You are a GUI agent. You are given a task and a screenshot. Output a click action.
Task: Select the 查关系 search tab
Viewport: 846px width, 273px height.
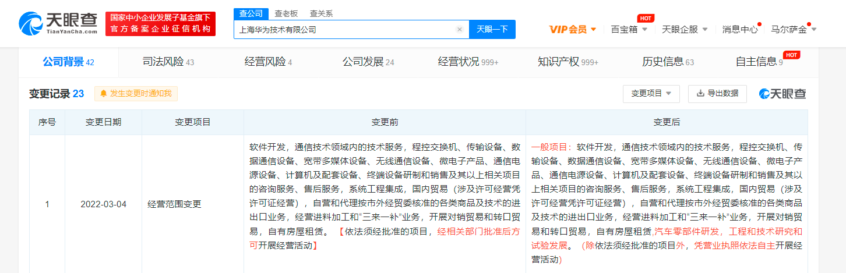point(321,13)
